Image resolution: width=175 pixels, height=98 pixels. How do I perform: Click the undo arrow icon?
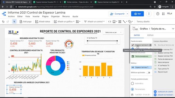tap(3, 22)
